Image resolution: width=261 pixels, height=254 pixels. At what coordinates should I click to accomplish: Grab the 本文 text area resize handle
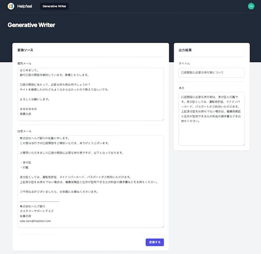click(x=243, y=144)
